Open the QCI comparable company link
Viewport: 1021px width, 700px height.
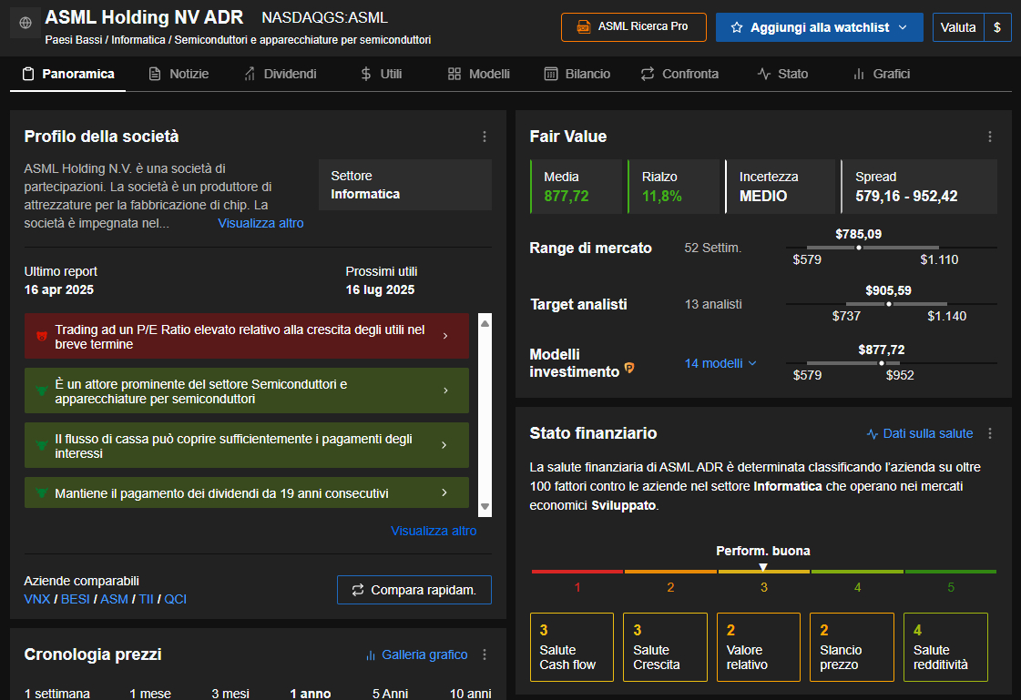(175, 599)
